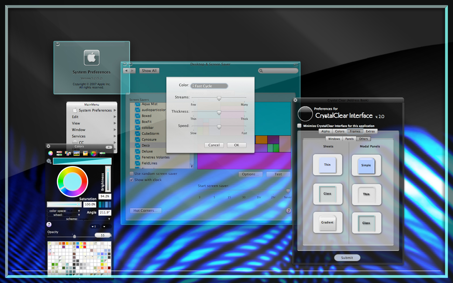453x283 pixels.
Task: Click the Cynosure screen saver icon
Action: (138, 140)
